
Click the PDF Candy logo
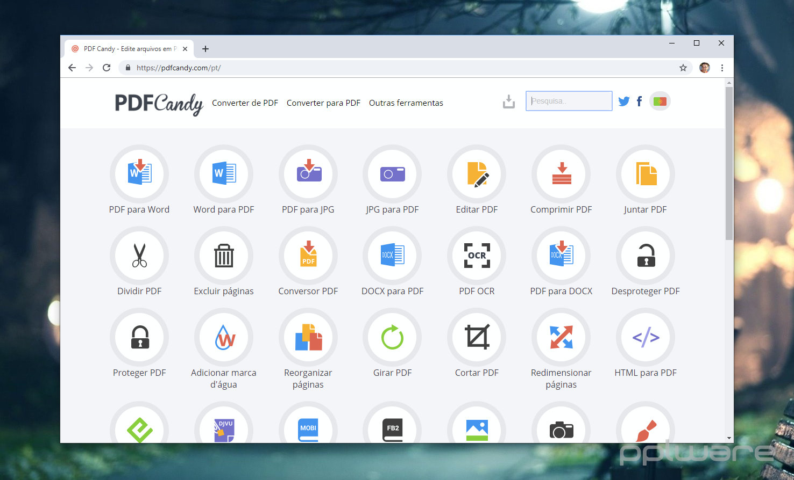pyautogui.click(x=159, y=104)
